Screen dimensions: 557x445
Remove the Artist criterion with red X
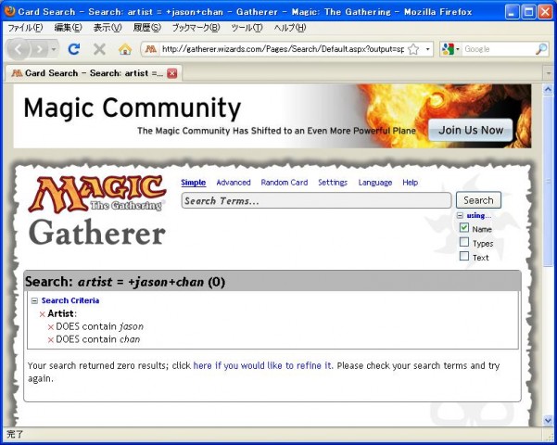pyautogui.click(x=43, y=314)
